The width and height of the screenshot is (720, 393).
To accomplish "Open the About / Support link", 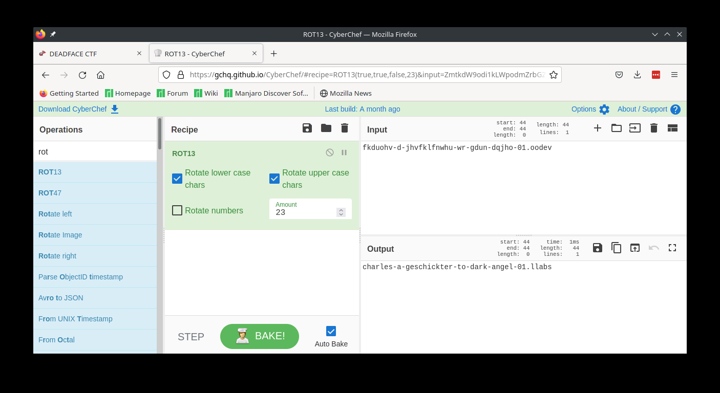I will tap(642, 109).
